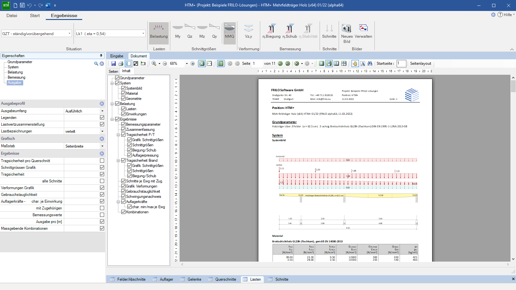Viewport: 516px width, 290px height.
Task: Open the zoom percentage dropdown
Action: point(187,63)
